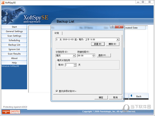Open the Scheduling section
This screenshot has width=155, height=116.
[14, 40]
